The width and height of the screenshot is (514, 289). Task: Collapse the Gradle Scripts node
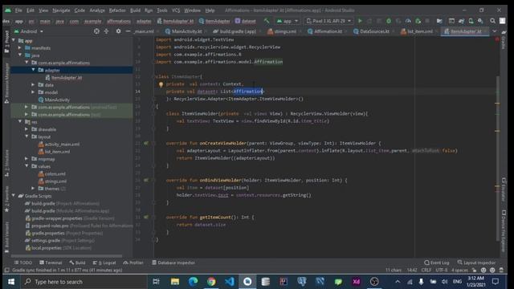coord(14,196)
